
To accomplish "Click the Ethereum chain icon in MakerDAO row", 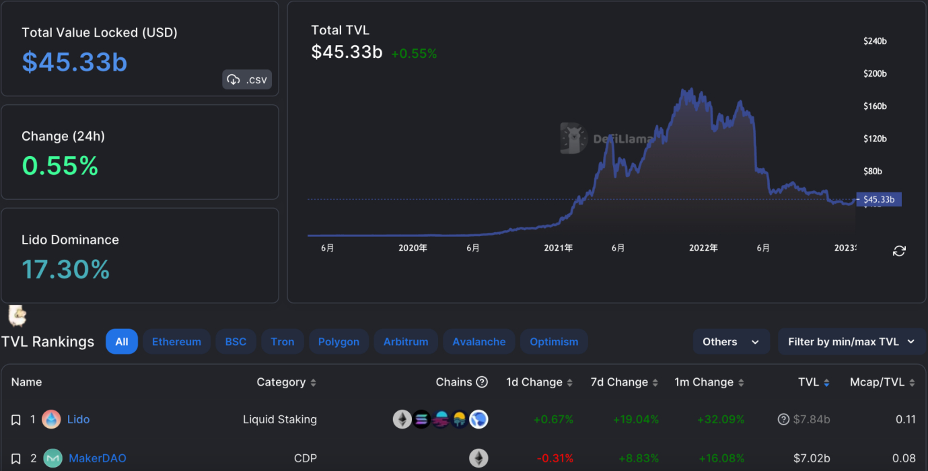I will (x=478, y=459).
